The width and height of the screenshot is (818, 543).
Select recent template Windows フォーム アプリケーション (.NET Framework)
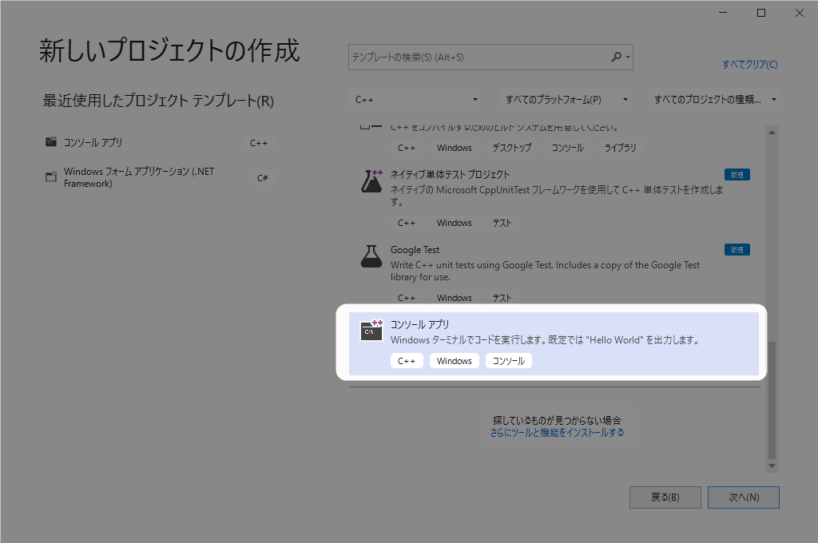click(159, 177)
